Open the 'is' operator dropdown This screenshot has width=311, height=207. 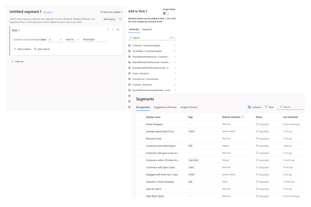coord(55,39)
